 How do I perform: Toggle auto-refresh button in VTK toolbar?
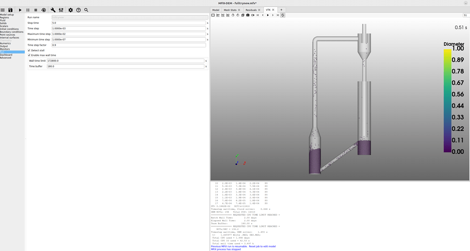283,15
